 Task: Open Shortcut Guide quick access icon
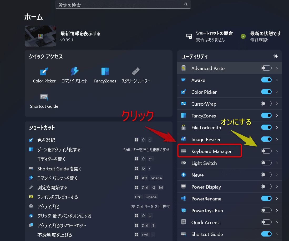pyautogui.click(x=44, y=101)
